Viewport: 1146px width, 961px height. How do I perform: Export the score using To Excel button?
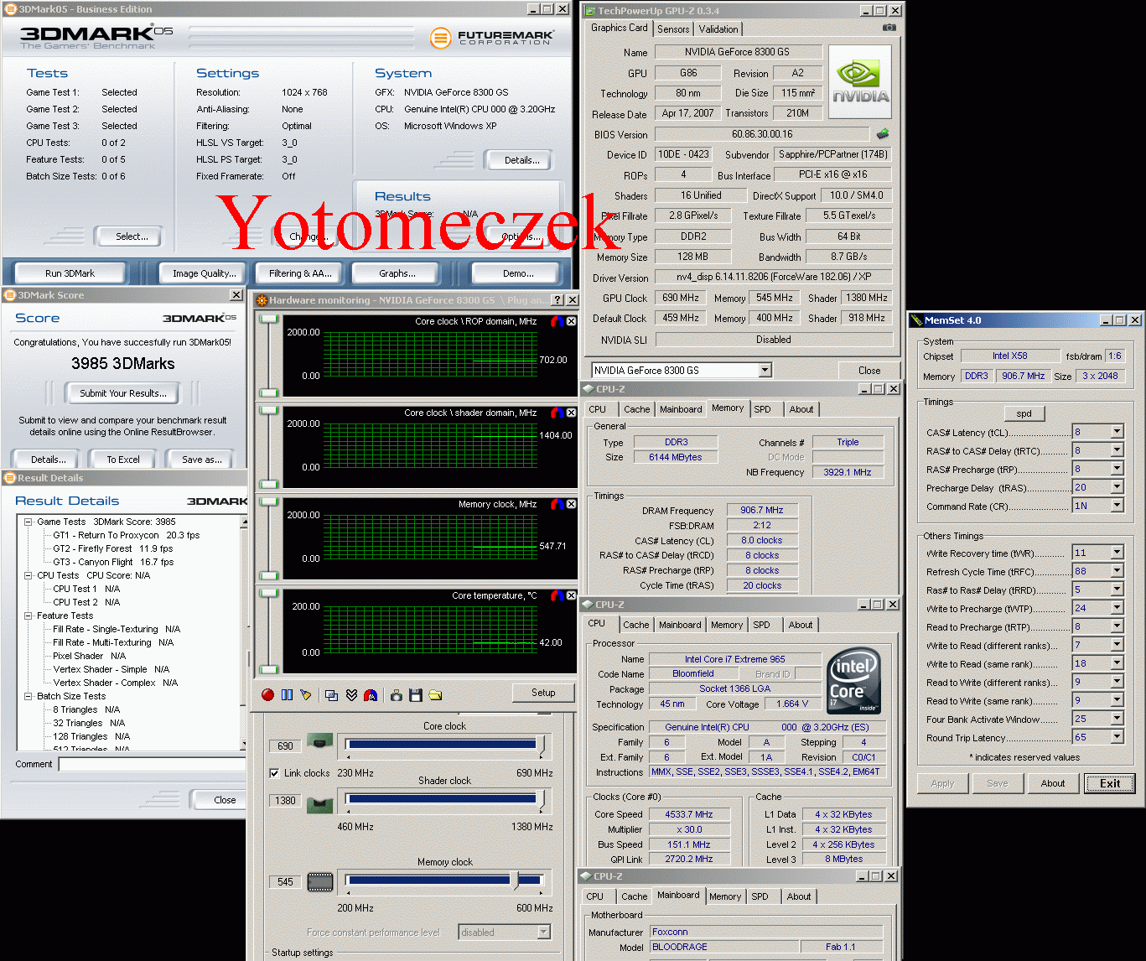click(x=123, y=460)
